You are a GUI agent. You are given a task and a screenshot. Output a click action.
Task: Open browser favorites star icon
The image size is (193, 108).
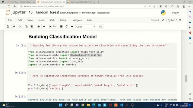coord(172,6)
